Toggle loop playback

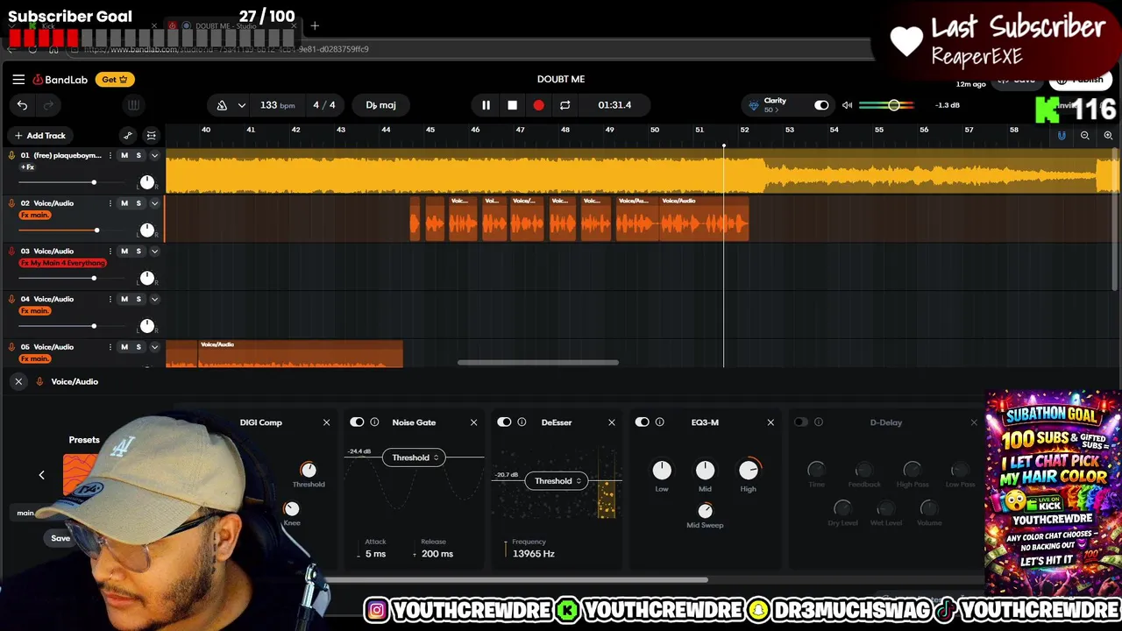click(x=565, y=105)
